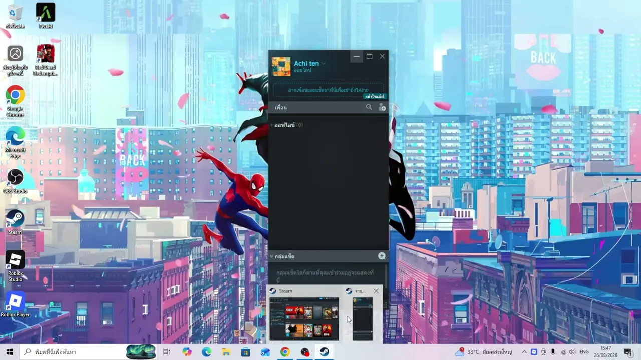Open Outlook from the taskbar

tap(265, 352)
